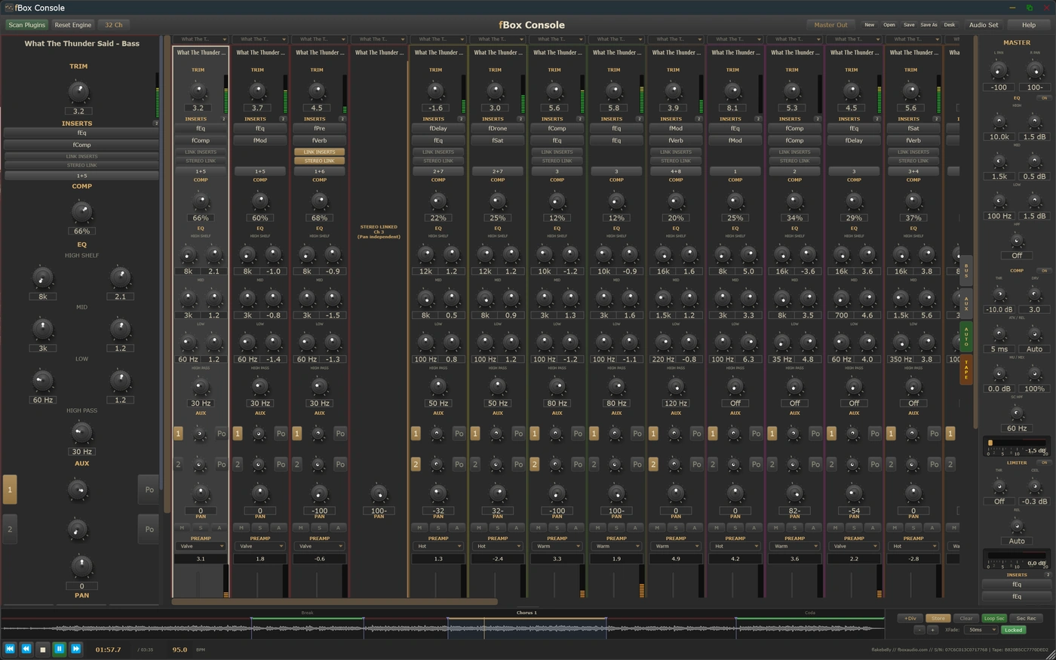Open the vertical AUX side tab
The image size is (1056, 660).
tap(966, 303)
